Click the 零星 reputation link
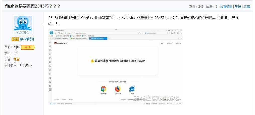The height and width of the screenshot is (115, 255). [x=16, y=59]
